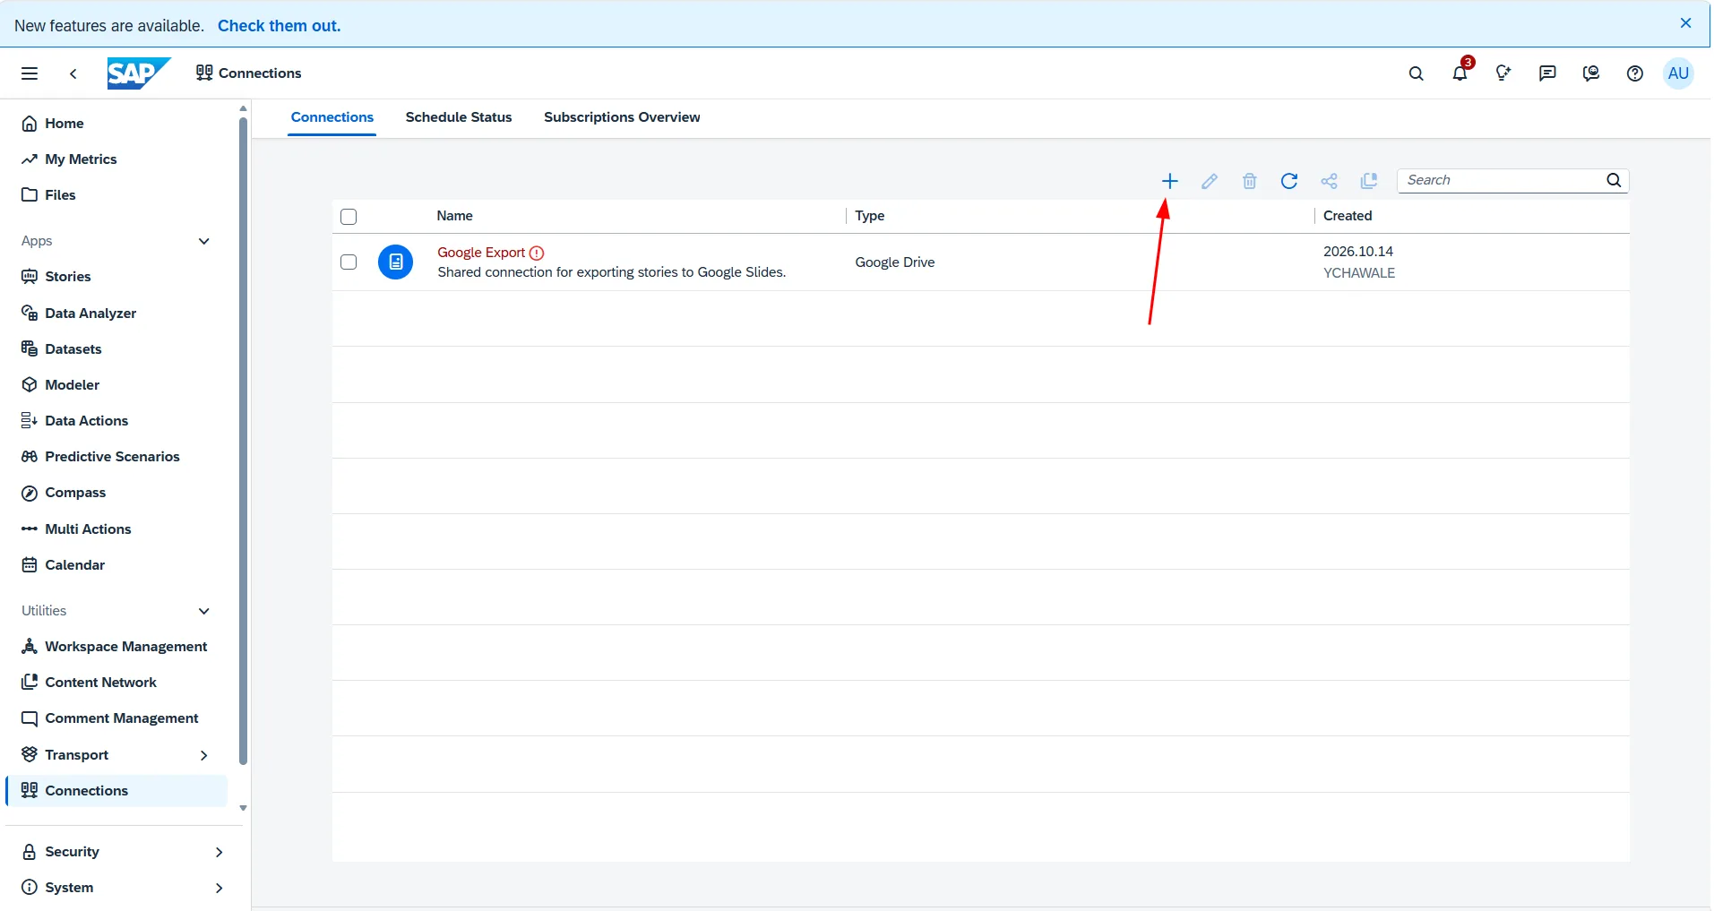Dismiss the new features banner
Image resolution: width=1714 pixels, height=911 pixels.
pos(1685,23)
